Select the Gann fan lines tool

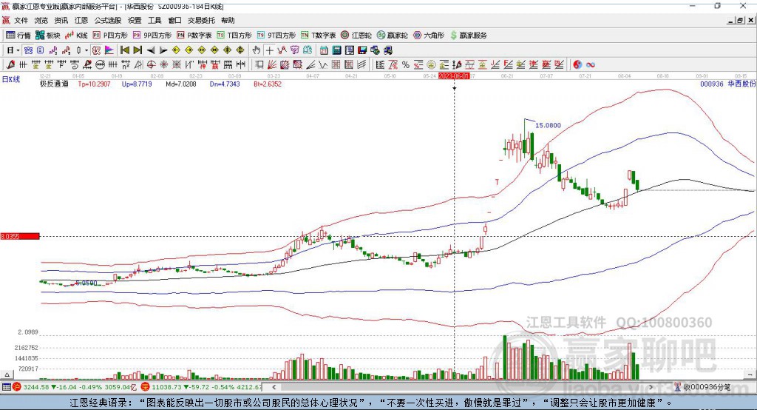pos(272,65)
